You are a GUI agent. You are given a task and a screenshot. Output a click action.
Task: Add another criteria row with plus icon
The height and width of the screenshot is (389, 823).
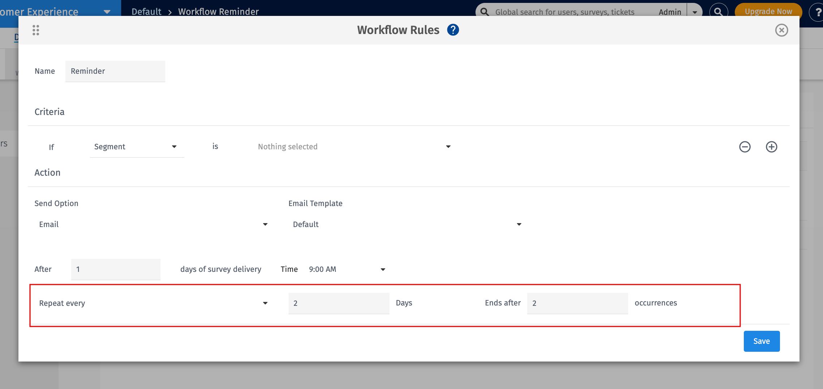tap(772, 147)
